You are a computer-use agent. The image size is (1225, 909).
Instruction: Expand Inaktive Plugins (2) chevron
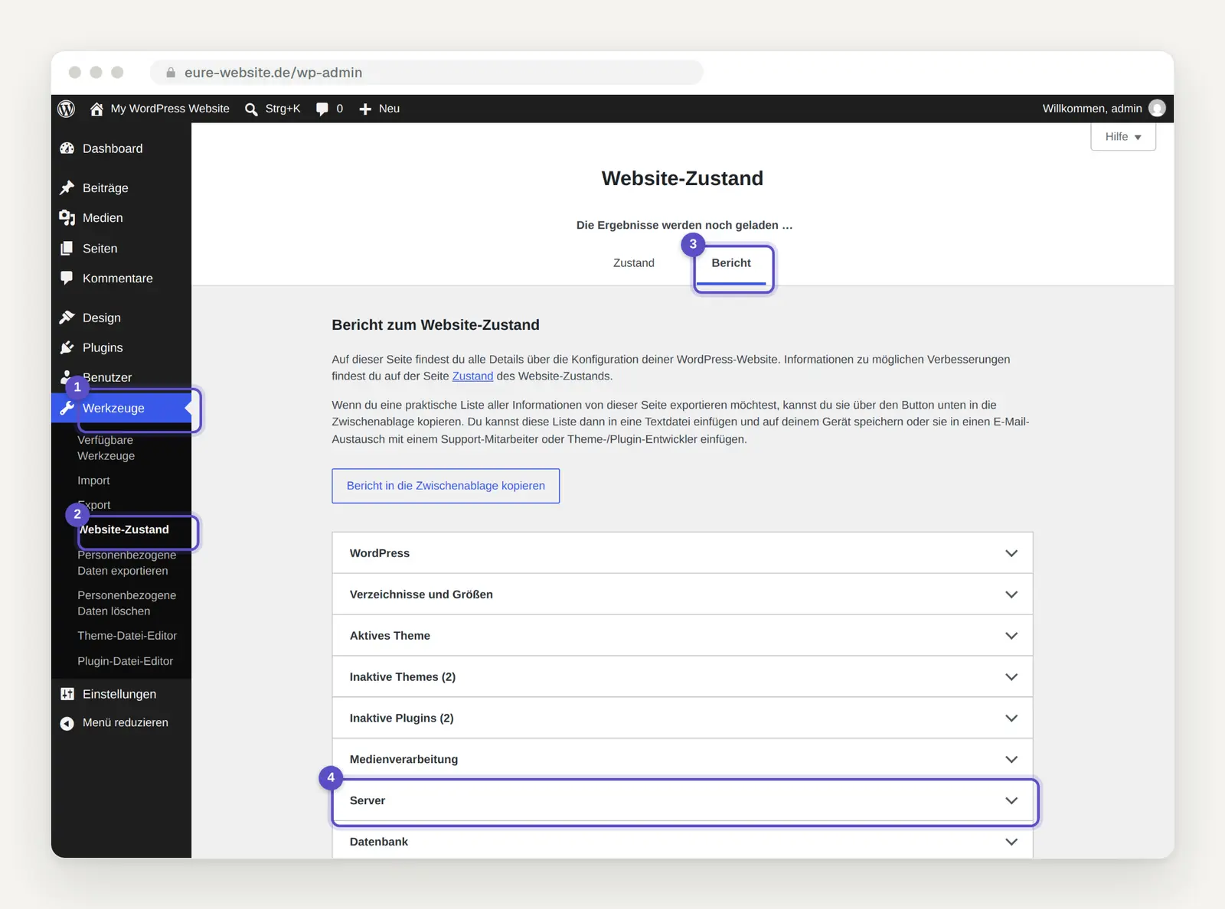tap(1011, 718)
